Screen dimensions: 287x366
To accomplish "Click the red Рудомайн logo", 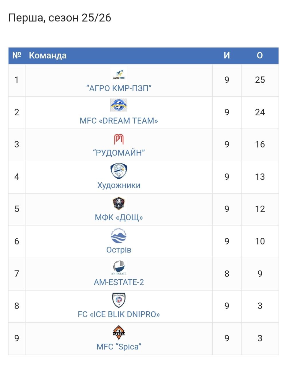I will (119, 139).
